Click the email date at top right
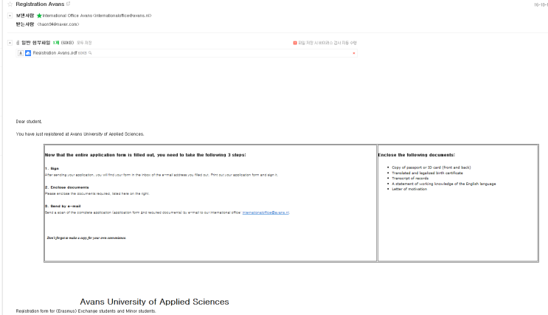 tap(541, 4)
